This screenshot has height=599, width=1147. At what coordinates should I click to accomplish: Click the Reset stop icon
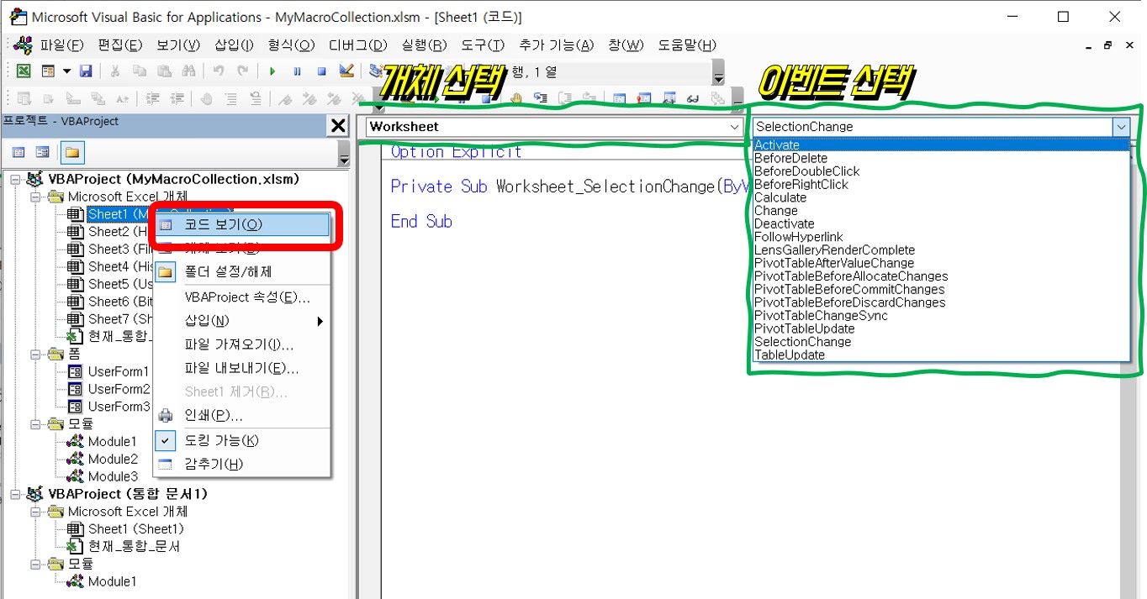tap(321, 72)
